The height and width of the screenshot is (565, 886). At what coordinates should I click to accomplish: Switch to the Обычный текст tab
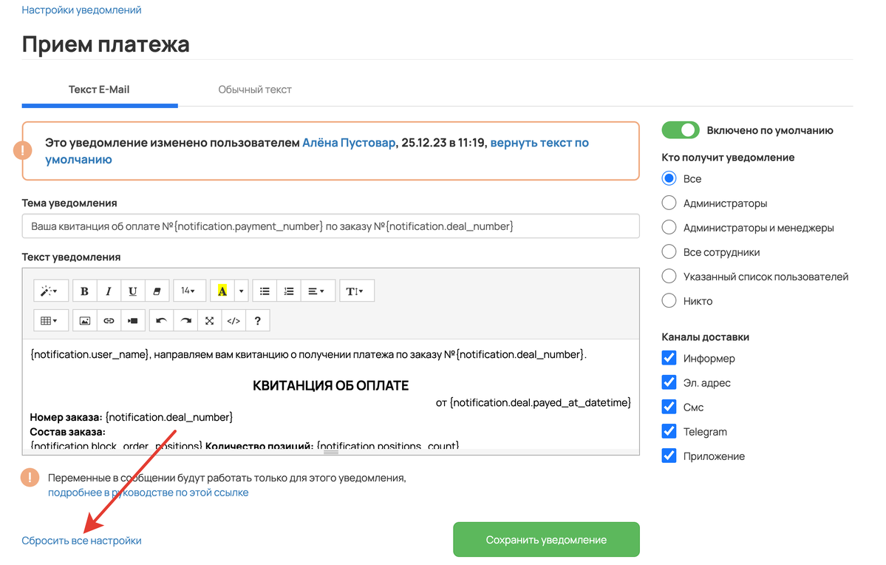point(255,89)
